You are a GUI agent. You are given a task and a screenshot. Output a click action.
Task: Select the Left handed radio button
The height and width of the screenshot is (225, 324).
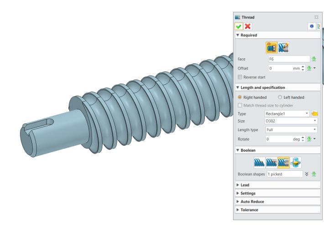(281, 97)
